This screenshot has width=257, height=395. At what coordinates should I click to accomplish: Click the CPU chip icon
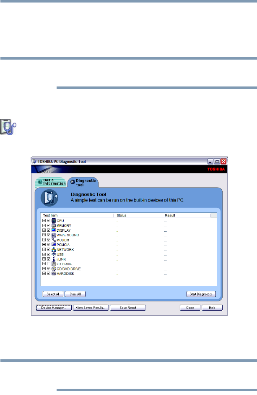click(54, 221)
